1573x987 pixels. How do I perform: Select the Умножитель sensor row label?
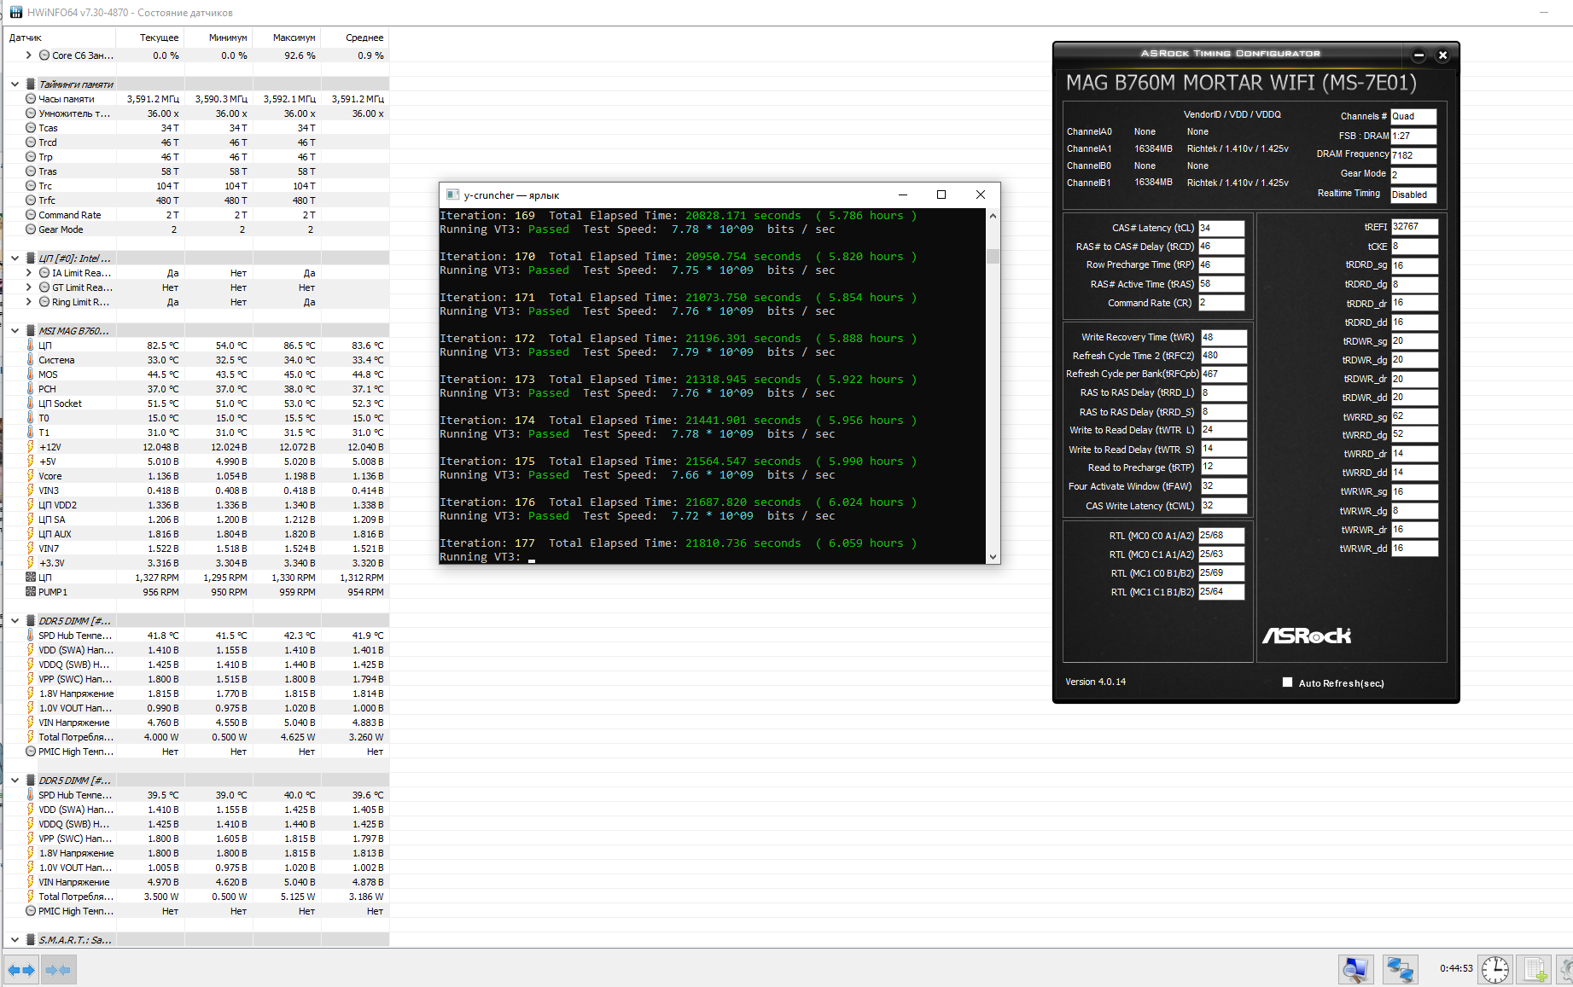(74, 113)
